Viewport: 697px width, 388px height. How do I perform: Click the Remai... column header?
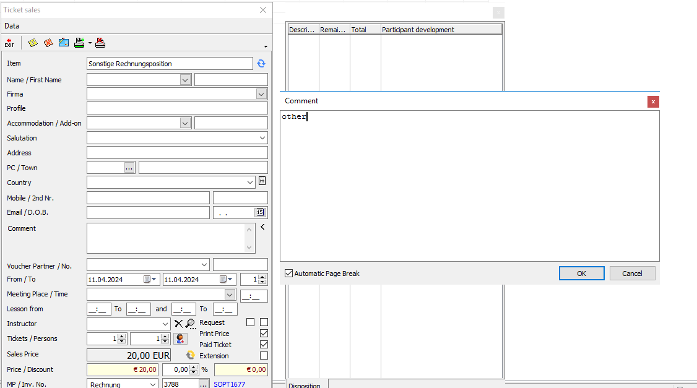[335, 30]
